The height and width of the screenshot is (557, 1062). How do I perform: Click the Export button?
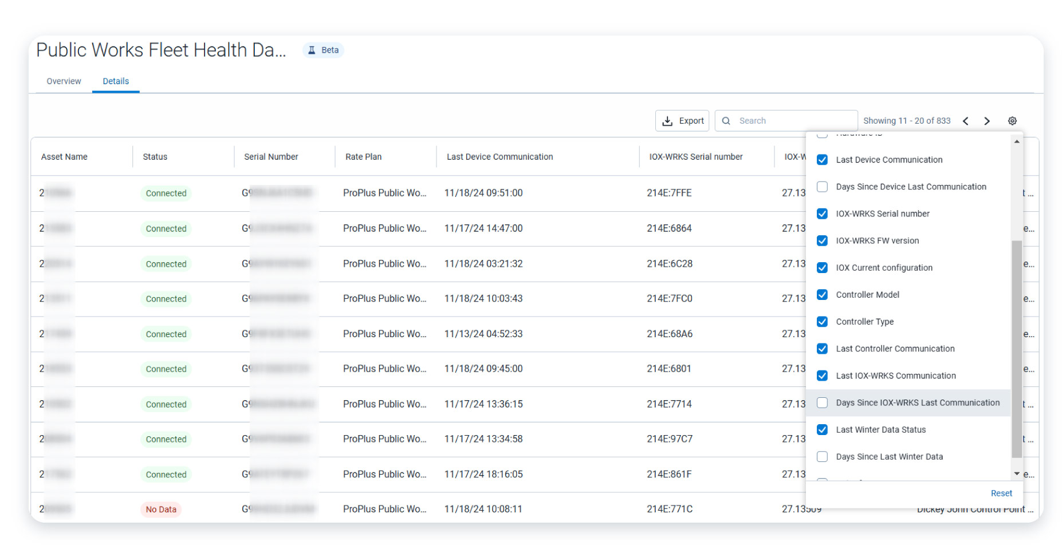click(682, 121)
